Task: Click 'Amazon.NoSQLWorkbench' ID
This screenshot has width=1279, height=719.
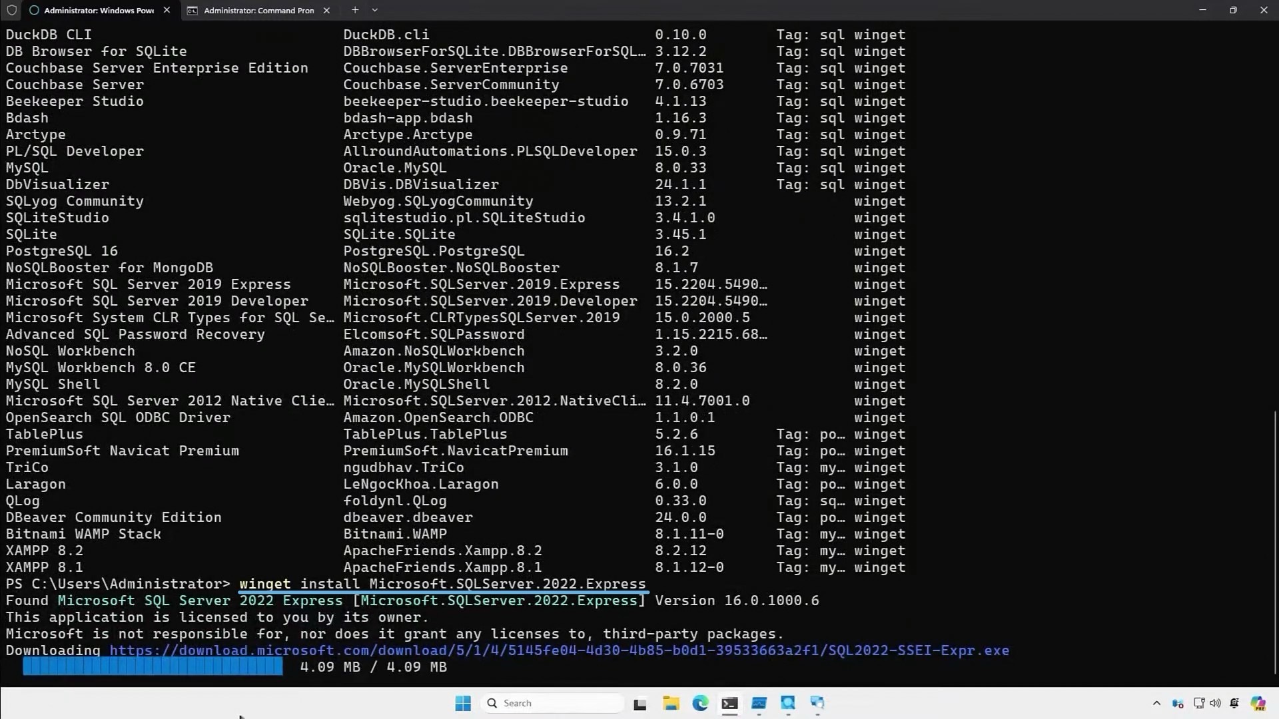Action: (x=434, y=351)
